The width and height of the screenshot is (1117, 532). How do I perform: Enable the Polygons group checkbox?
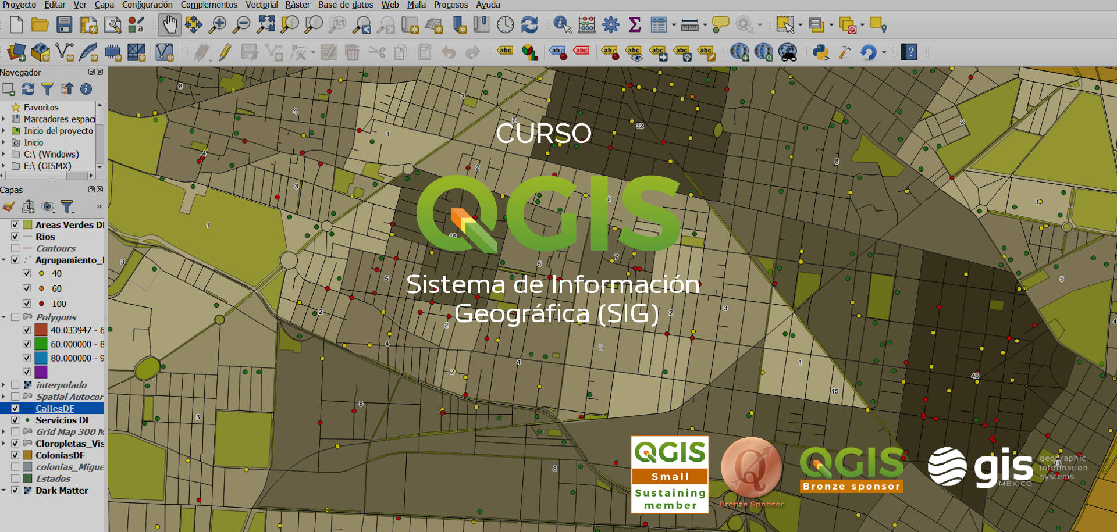tap(15, 317)
